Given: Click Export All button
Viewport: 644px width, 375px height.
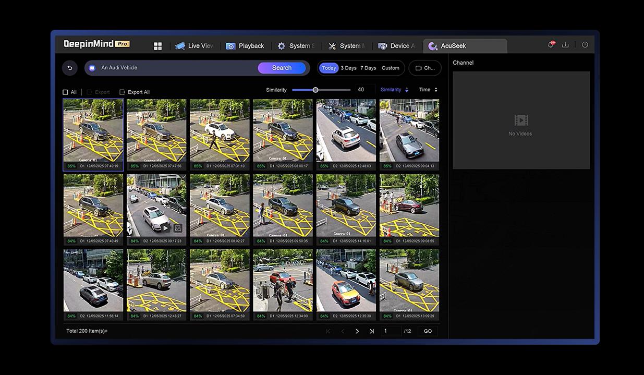Looking at the screenshot, I should tap(135, 92).
